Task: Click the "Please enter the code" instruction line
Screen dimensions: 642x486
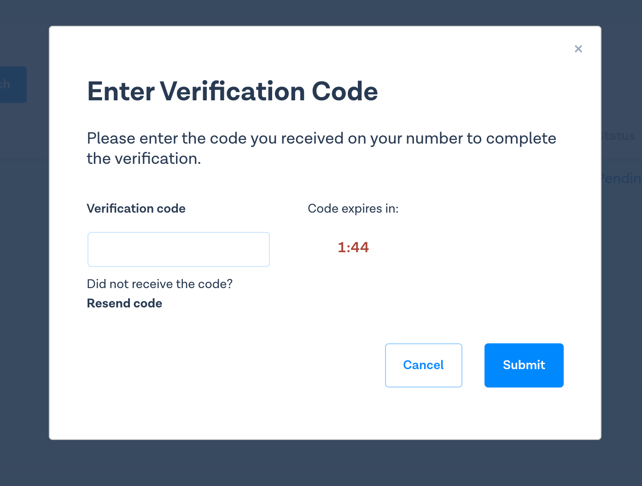Action: [321, 139]
